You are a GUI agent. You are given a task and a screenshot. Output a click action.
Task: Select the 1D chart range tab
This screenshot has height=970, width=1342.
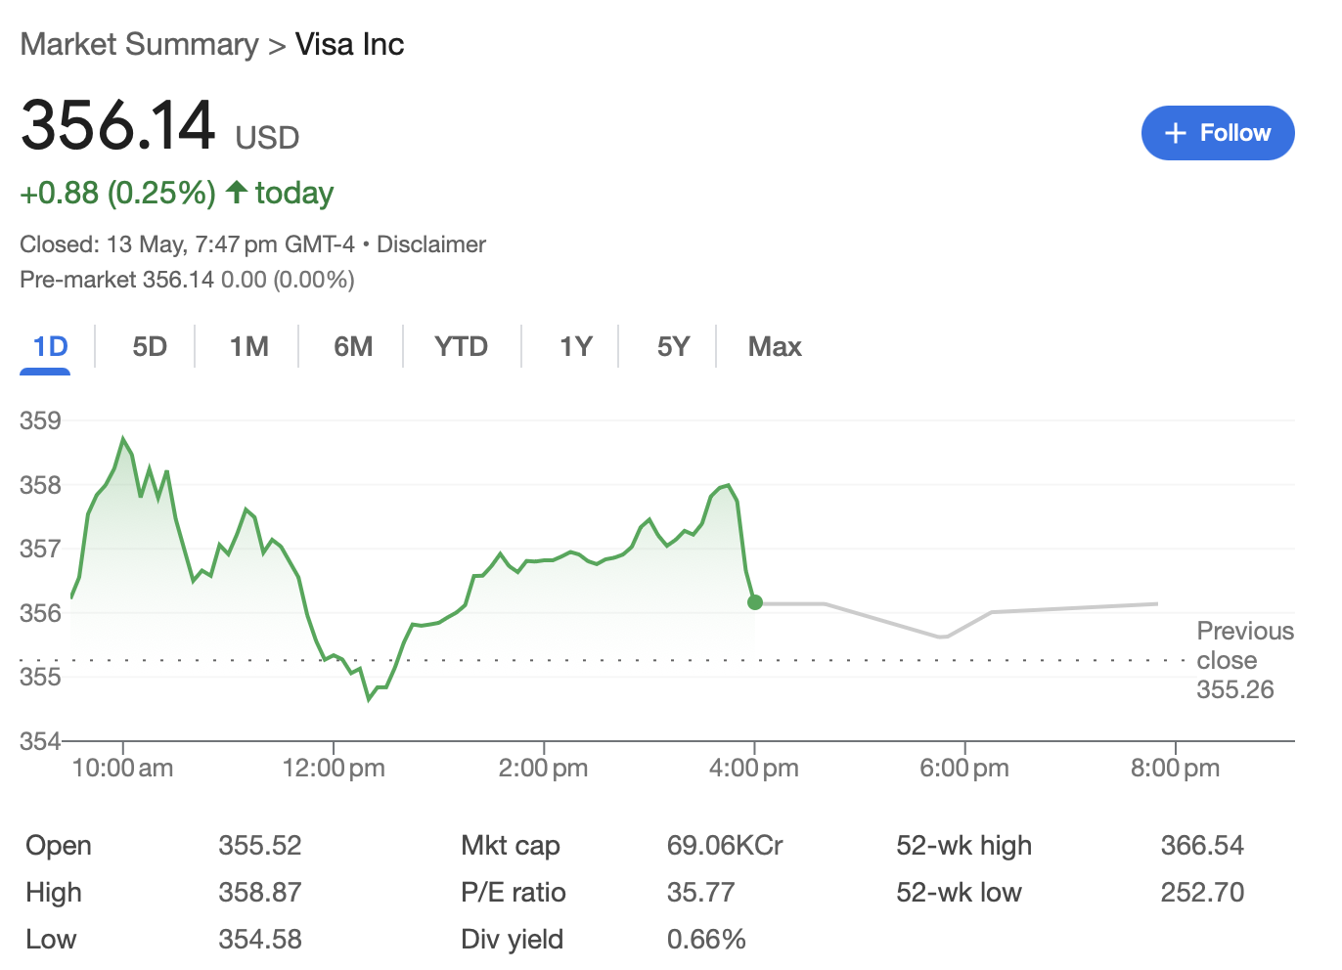click(50, 347)
